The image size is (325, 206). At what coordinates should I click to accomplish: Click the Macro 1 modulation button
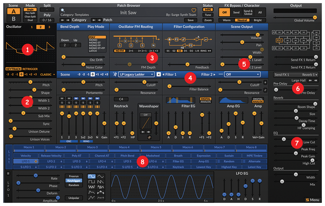pyautogui.click(x=29, y=148)
